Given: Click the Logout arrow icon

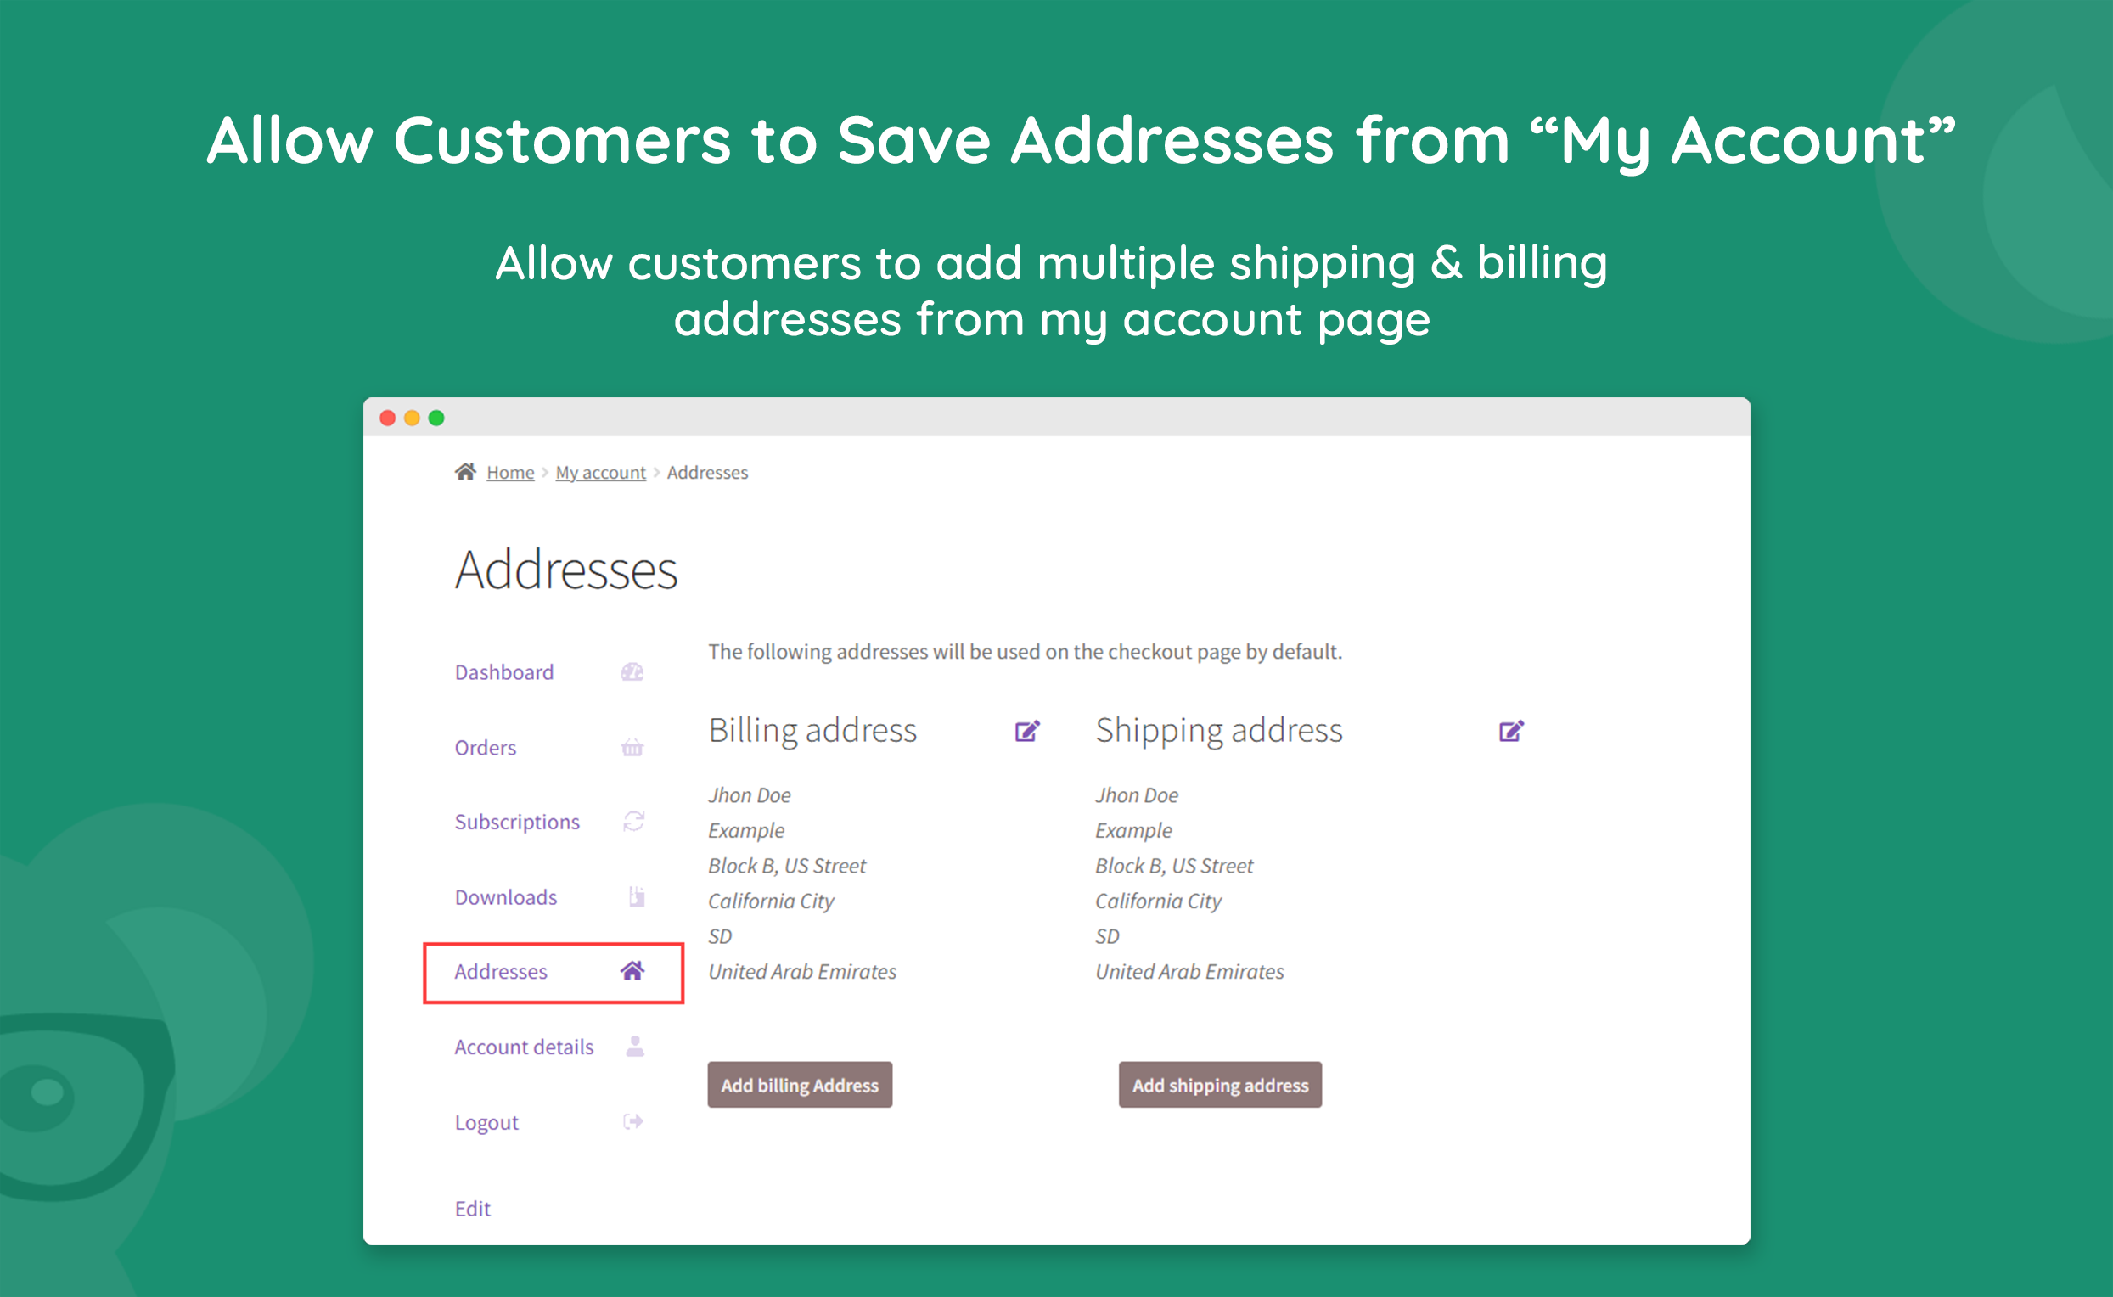Looking at the screenshot, I should pos(633,1122).
